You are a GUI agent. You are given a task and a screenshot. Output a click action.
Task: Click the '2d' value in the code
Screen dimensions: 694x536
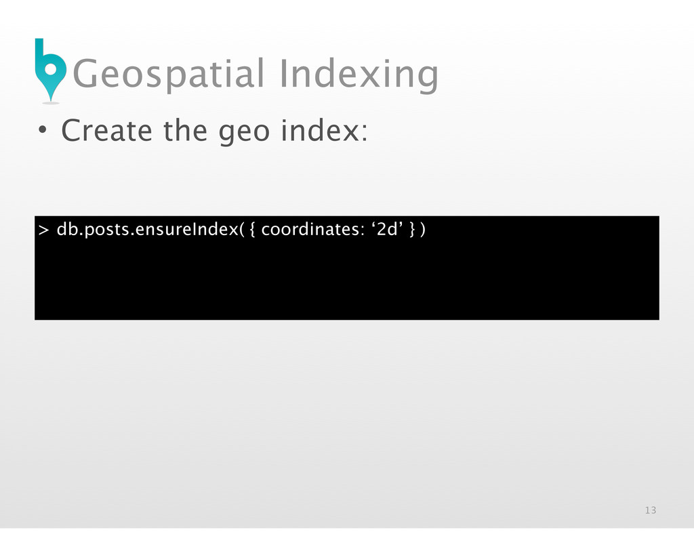click(x=387, y=229)
